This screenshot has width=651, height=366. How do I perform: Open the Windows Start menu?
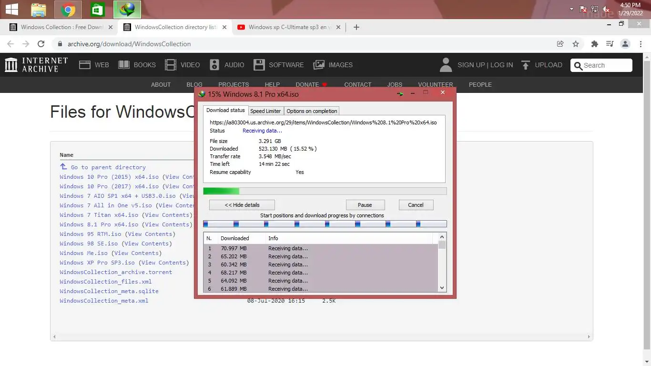(11, 9)
